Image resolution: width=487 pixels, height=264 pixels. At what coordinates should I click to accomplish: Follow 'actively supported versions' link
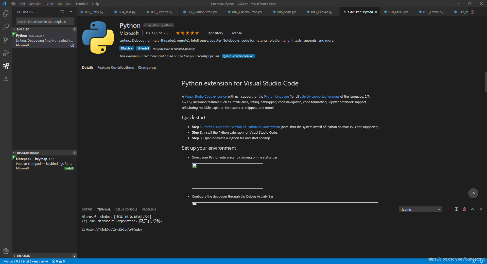(320, 96)
